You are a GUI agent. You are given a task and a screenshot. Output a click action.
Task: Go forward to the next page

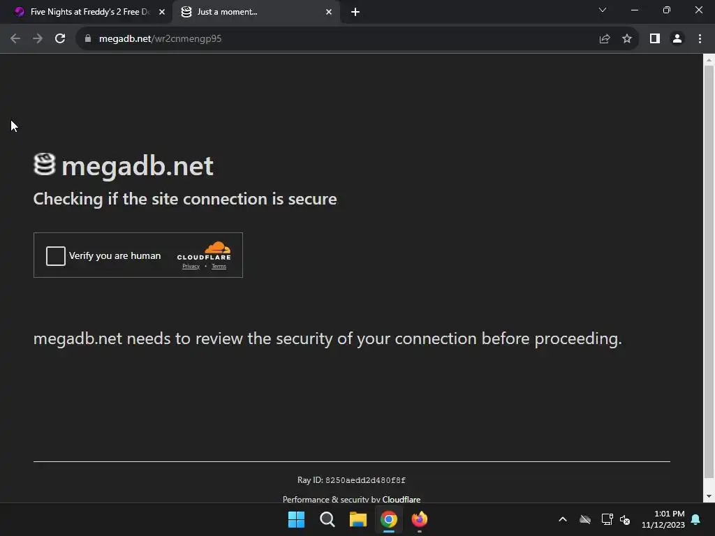[x=38, y=39]
